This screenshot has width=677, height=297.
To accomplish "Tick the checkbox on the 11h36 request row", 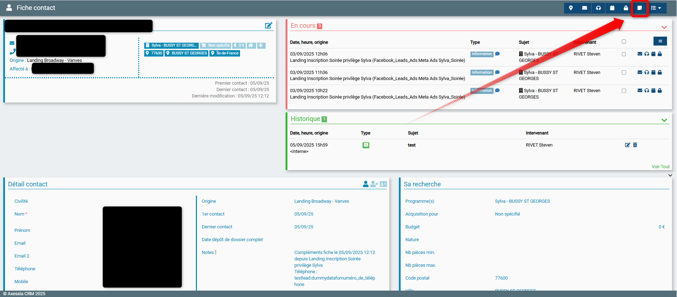I will 624,73.
